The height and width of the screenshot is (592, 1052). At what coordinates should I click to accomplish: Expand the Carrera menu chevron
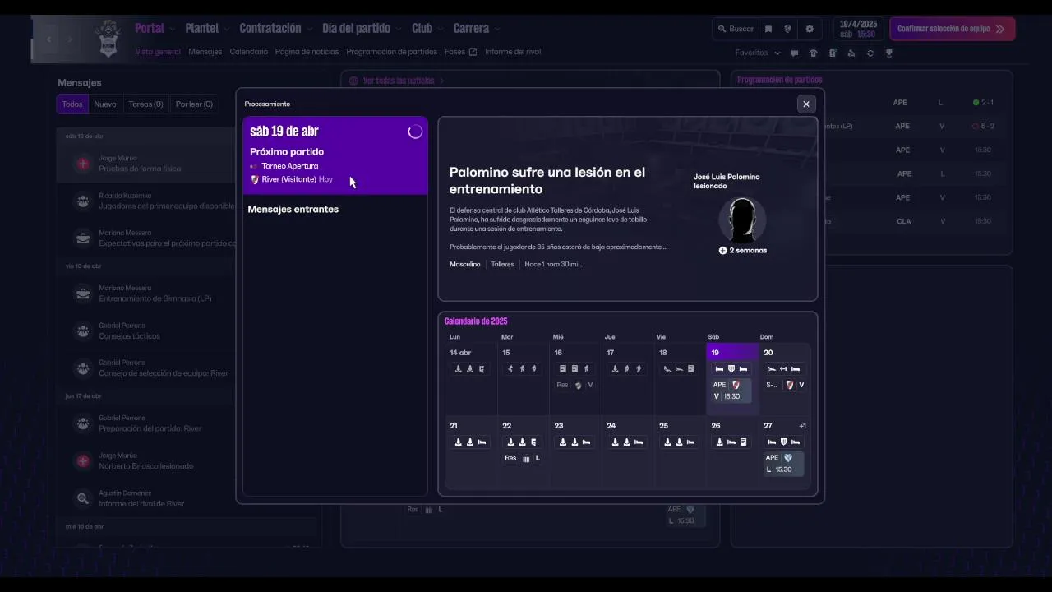(x=497, y=29)
